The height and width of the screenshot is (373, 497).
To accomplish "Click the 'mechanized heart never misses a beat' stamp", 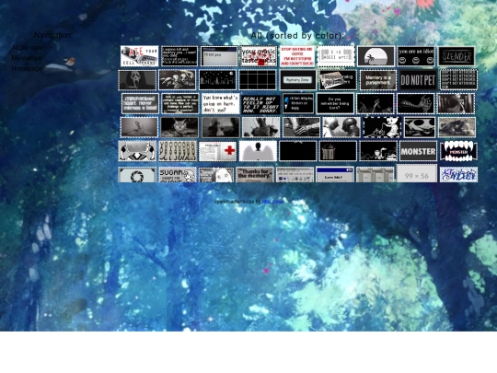I will coord(140,103).
